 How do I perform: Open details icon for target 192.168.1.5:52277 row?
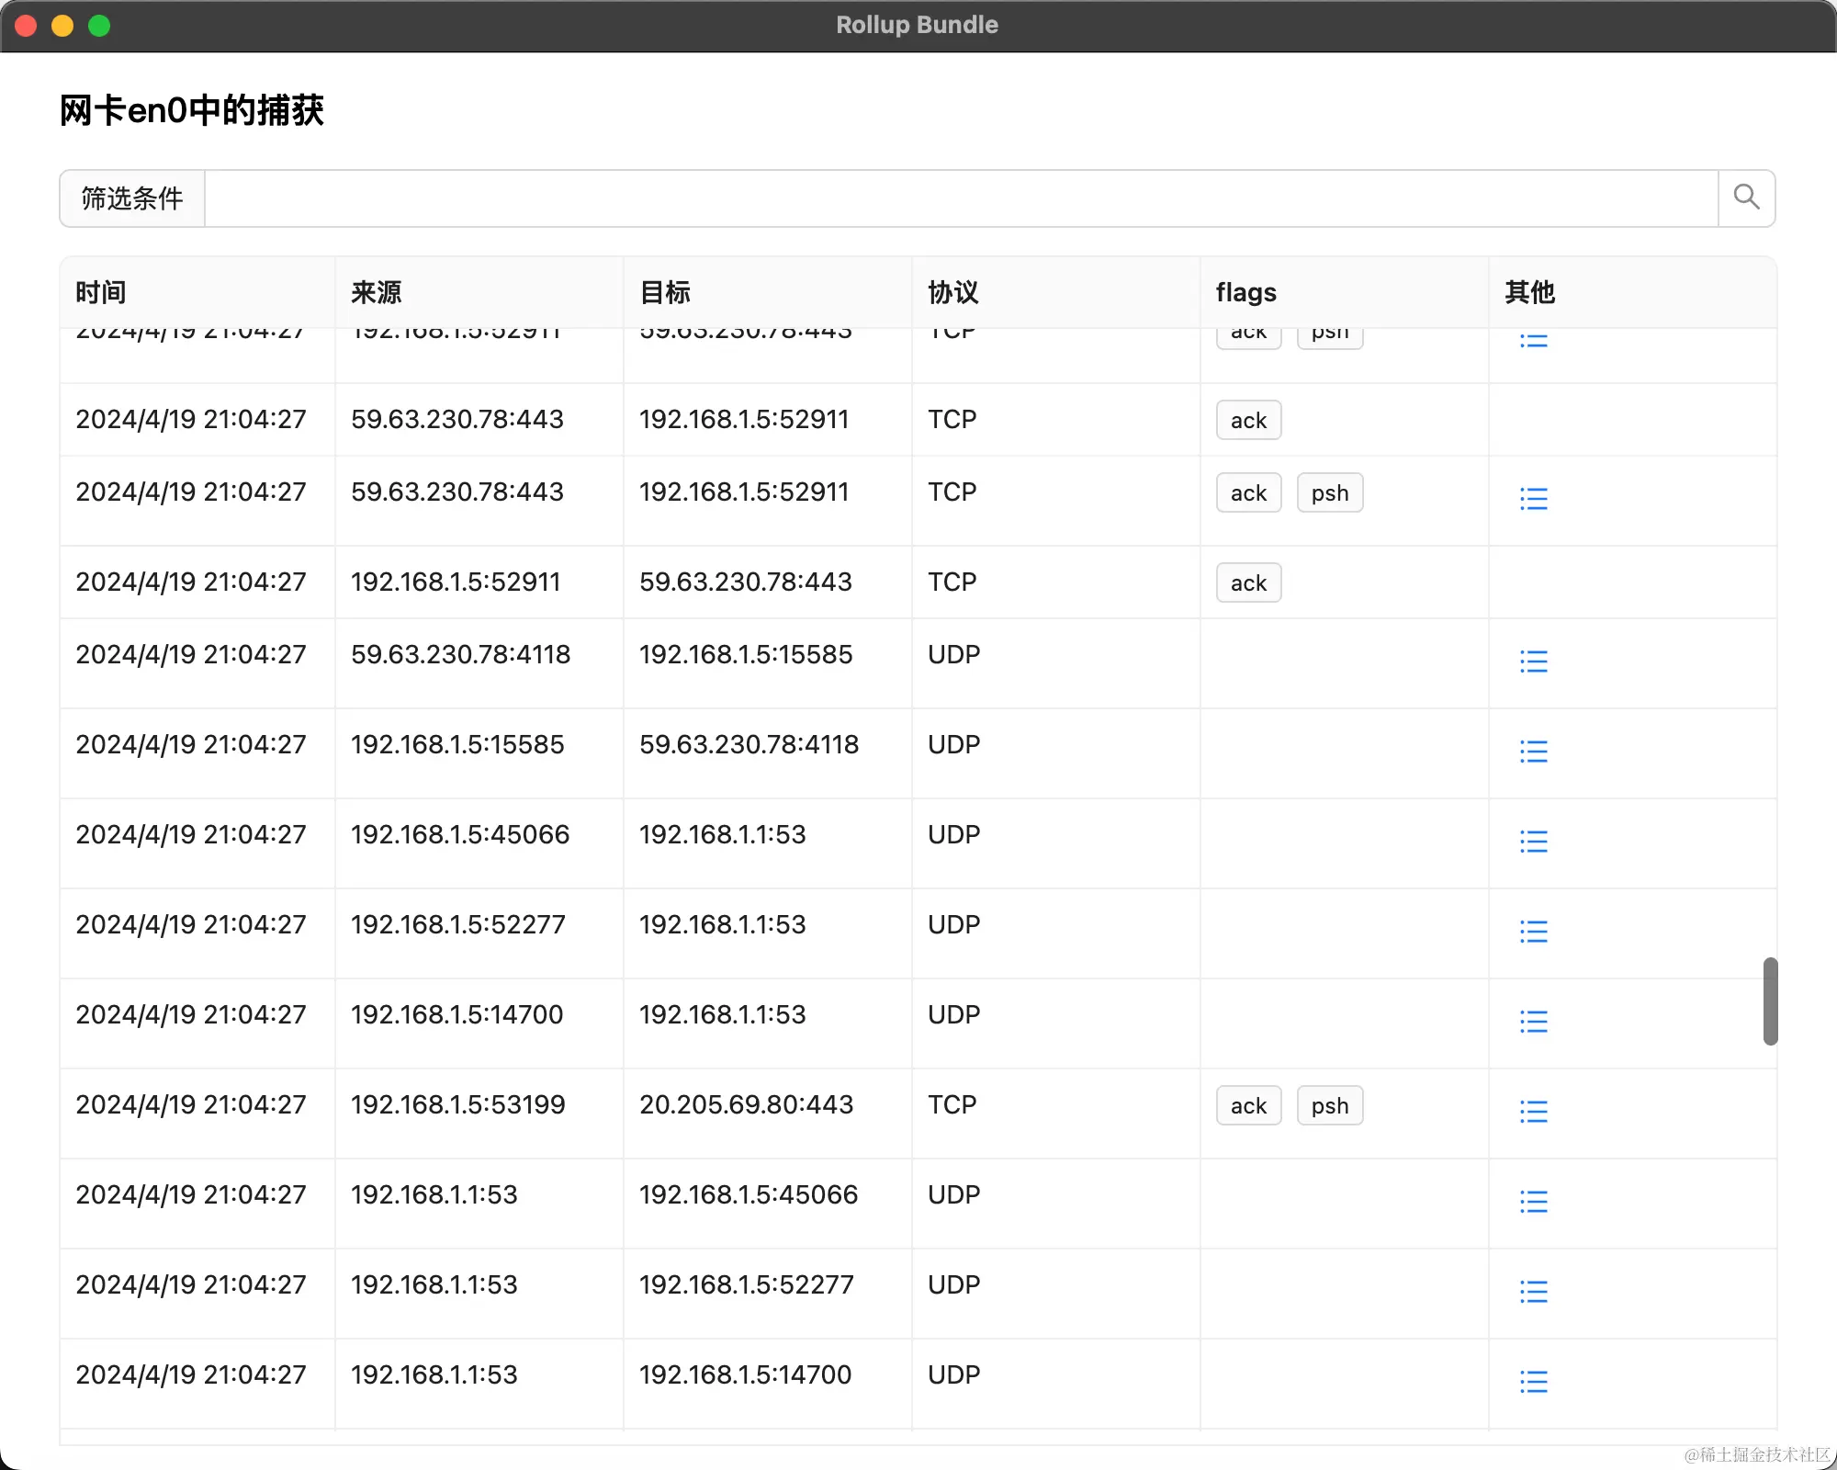pos(1533,1292)
